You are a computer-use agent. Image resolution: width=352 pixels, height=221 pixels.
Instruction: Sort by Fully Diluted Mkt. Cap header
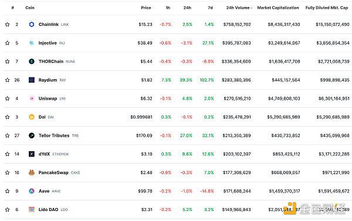point(327,8)
